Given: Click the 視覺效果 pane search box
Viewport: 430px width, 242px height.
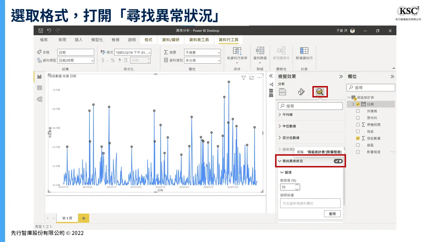Looking at the screenshot, I should pyautogui.click(x=310, y=106).
